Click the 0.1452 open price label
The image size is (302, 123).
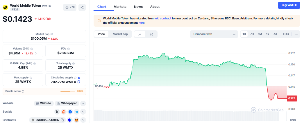pyautogui.click(x=99, y=86)
